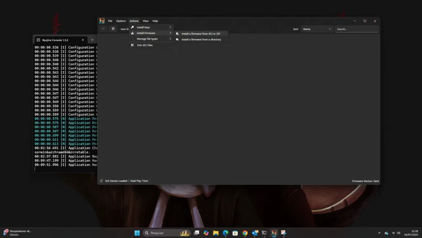Open the View menu
This screenshot has width=422, height=238.
(145, 21)
